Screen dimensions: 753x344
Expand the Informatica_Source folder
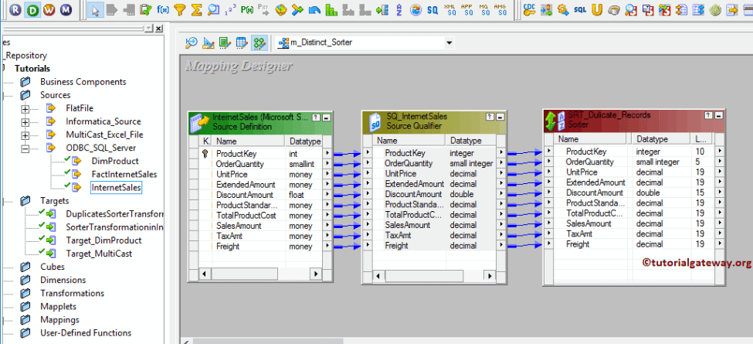(25, 122)
